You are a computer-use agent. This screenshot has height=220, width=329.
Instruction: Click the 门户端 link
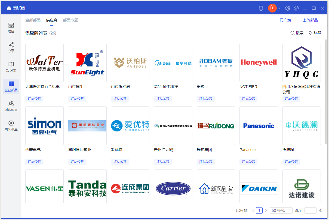point(285,20)
